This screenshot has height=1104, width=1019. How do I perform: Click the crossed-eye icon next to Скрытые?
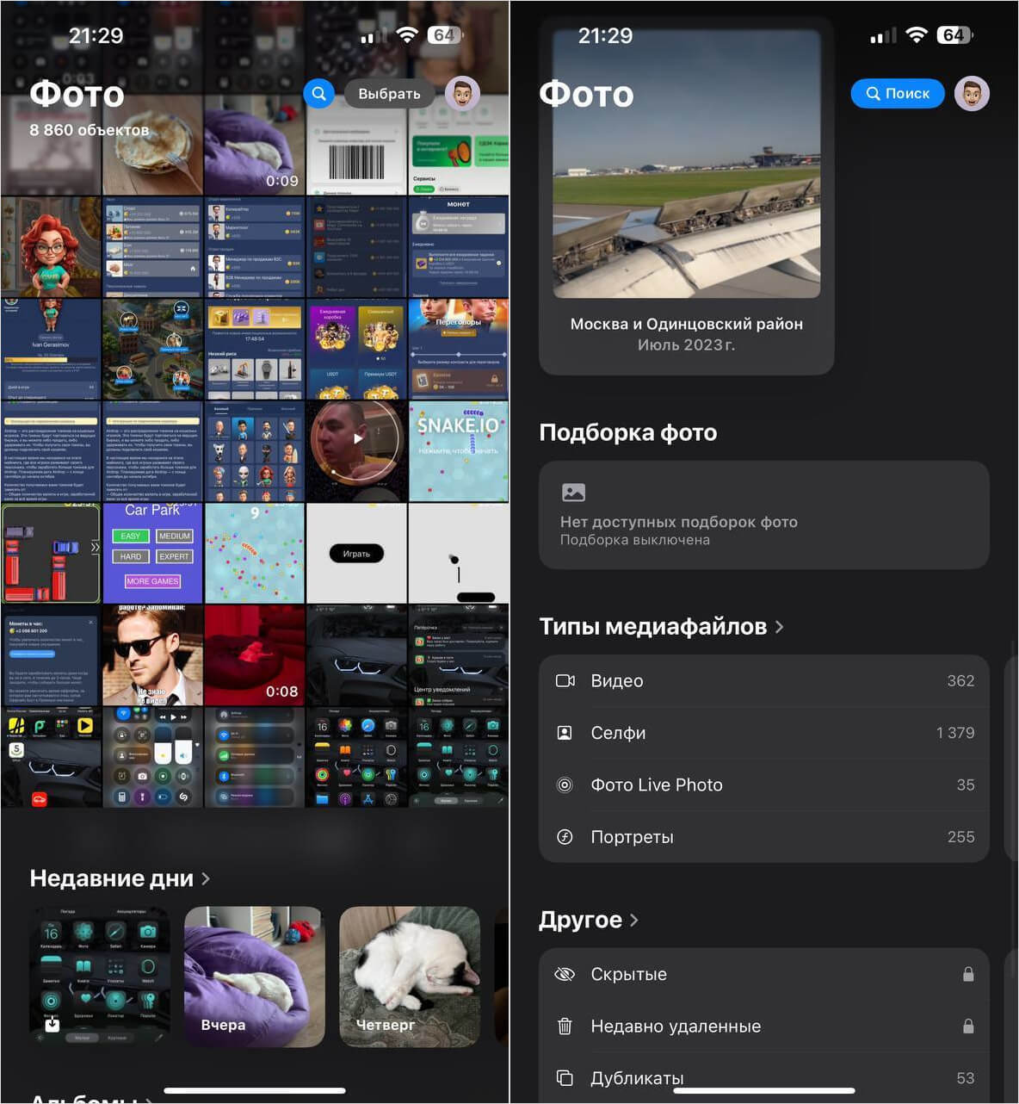pyautogui.click(x=565, y=974)
